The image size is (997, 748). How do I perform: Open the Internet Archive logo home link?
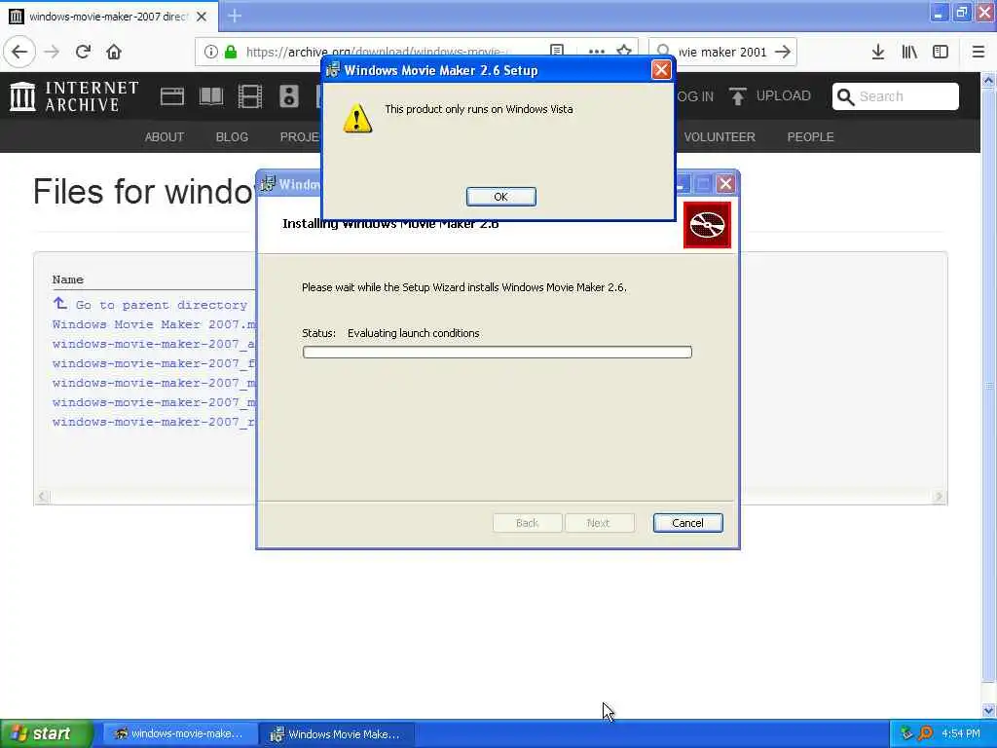[74, 96]
